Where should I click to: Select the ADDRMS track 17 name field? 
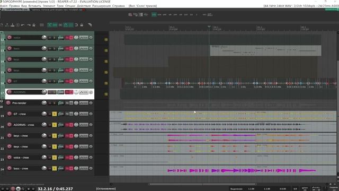(27, 92)
